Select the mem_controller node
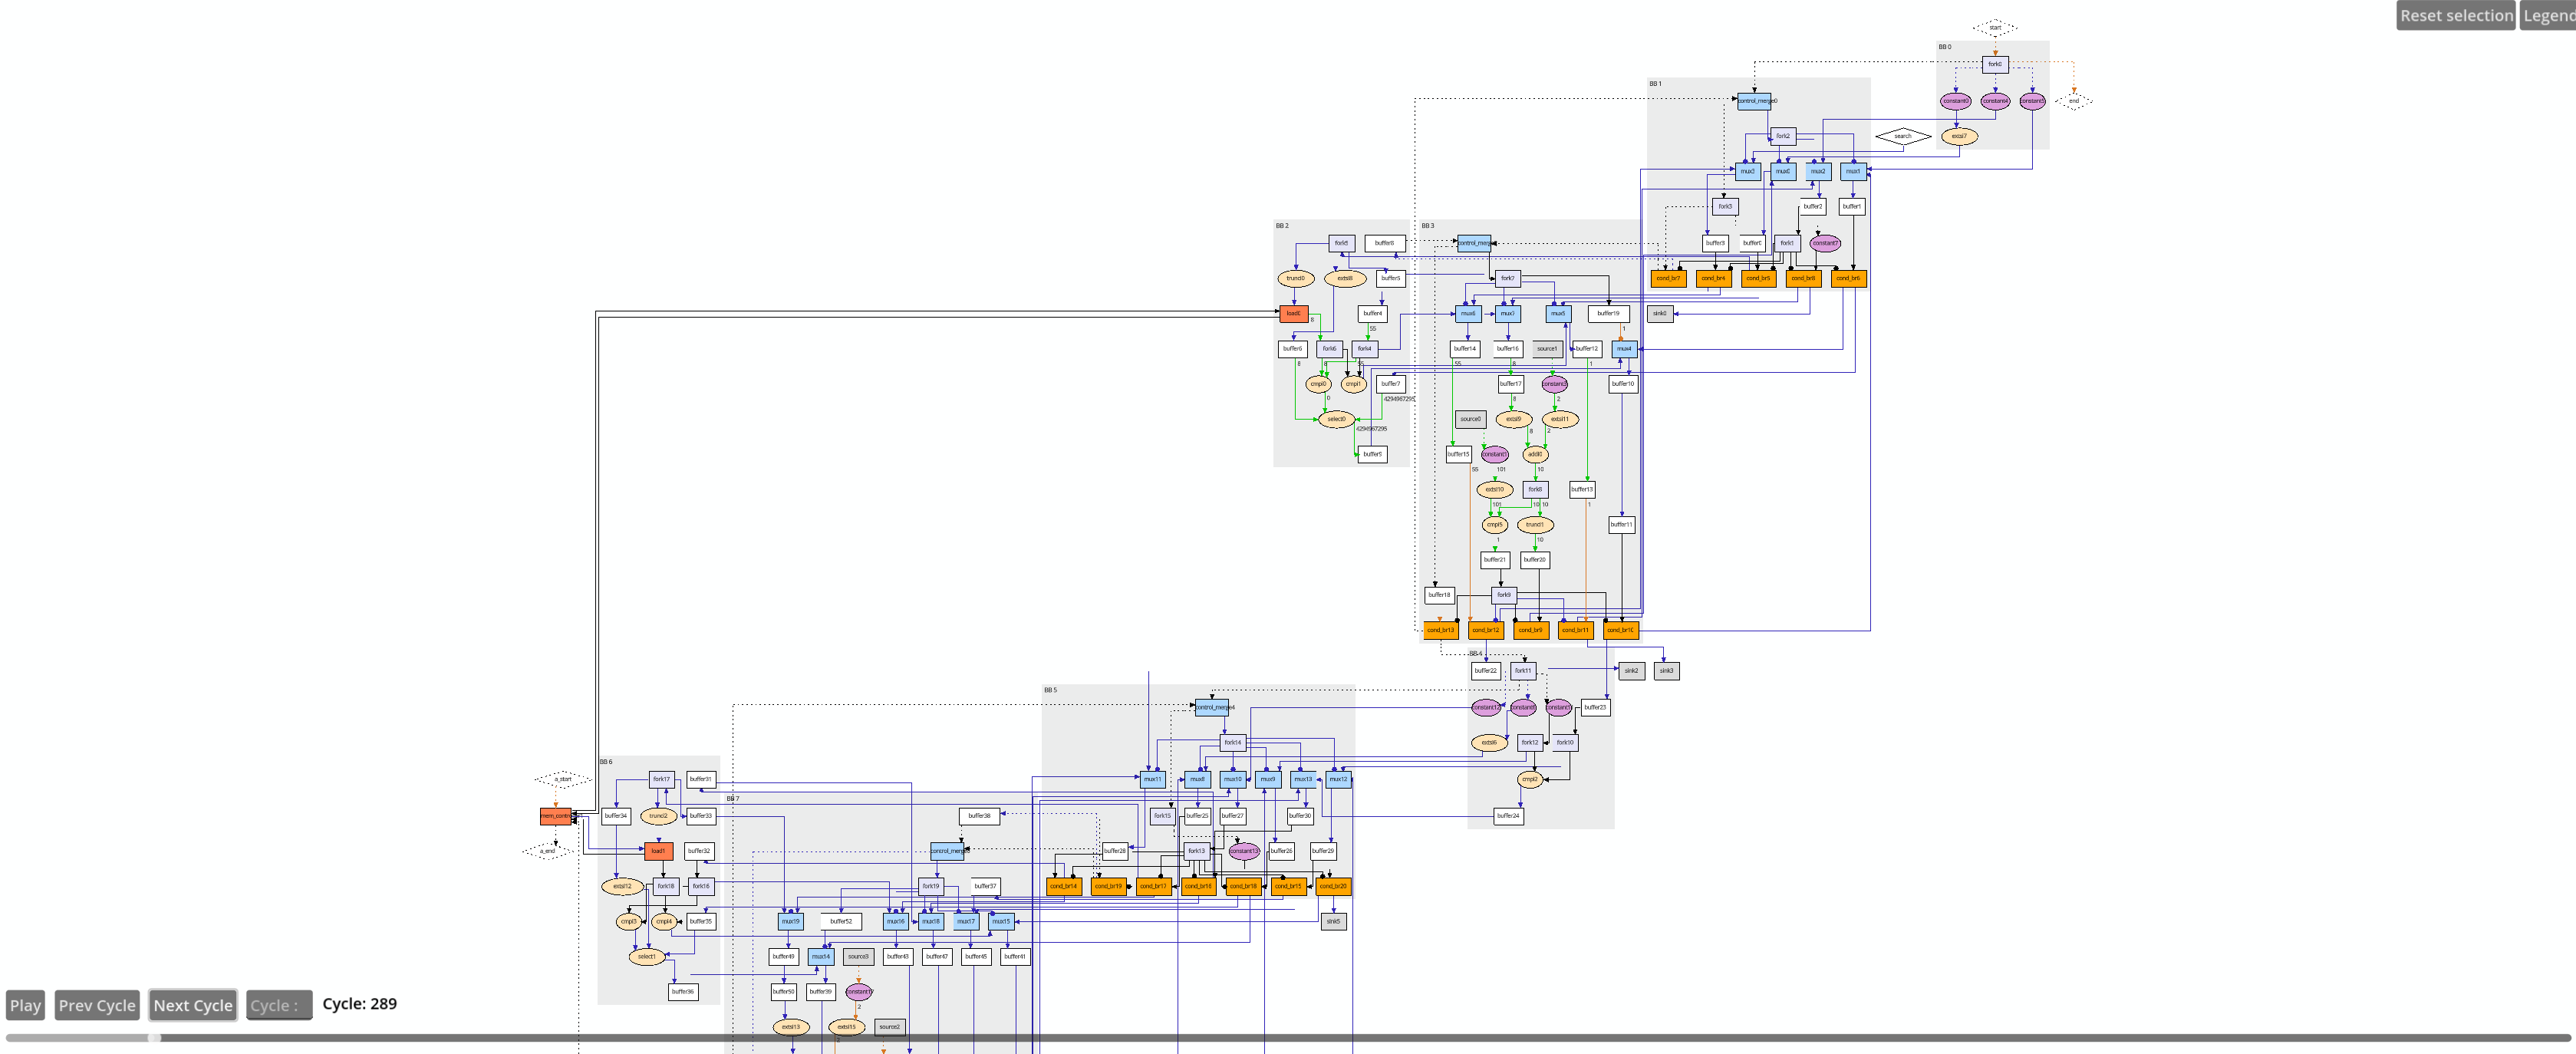Viewport: 2576px width, 1054px height. (556, 816)
